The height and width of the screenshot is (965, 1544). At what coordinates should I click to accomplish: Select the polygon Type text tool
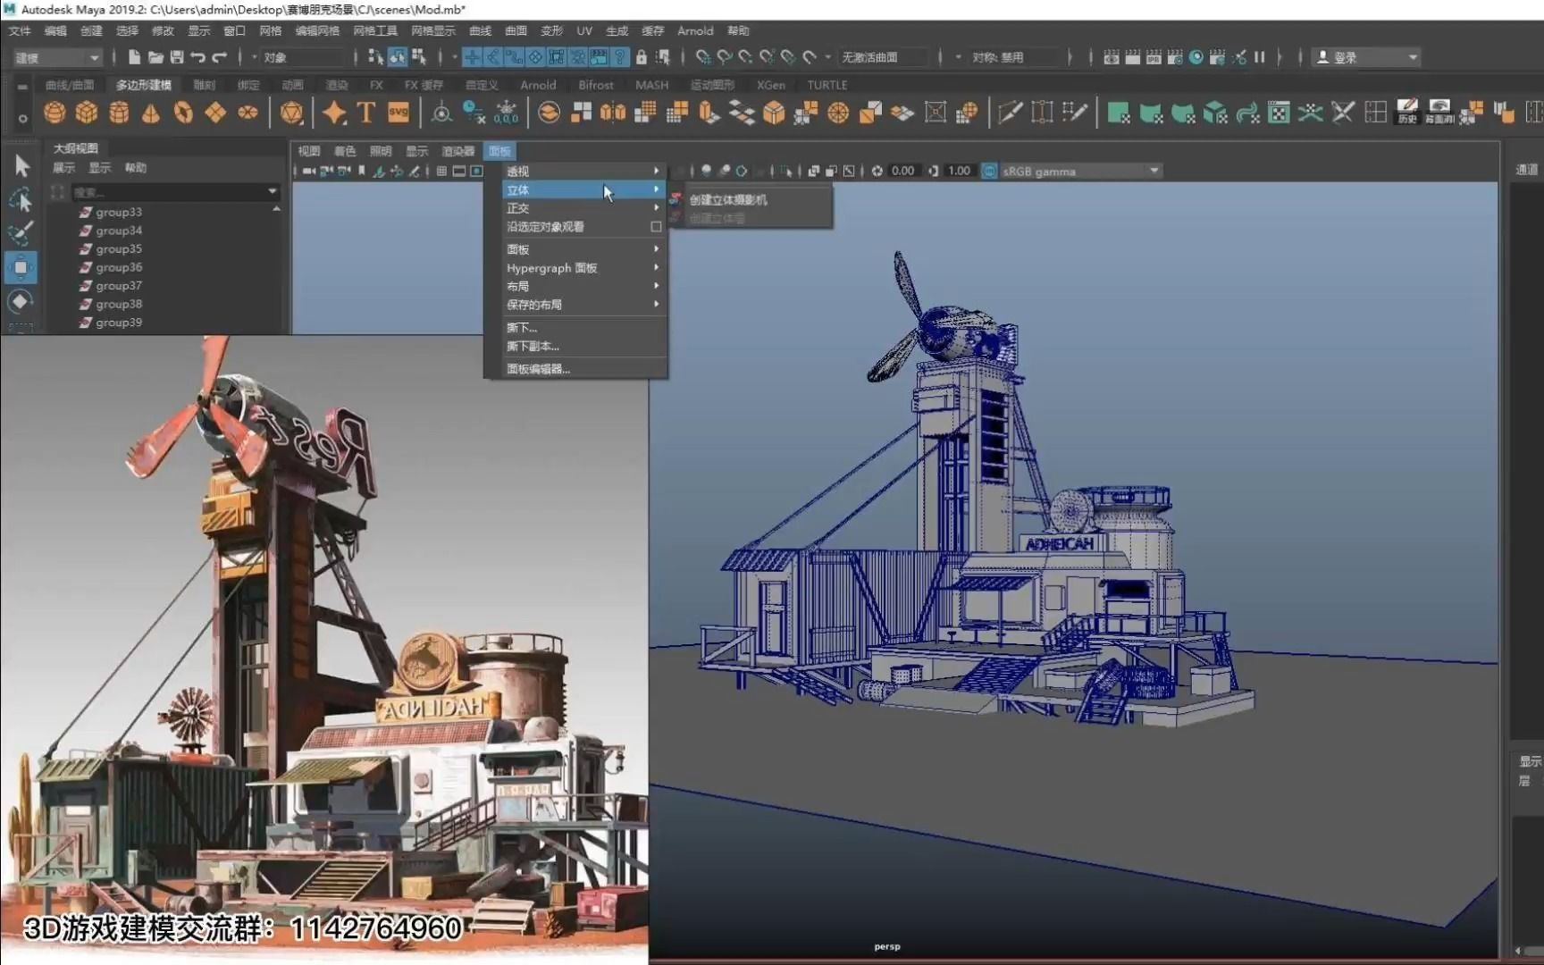(365, 113)
